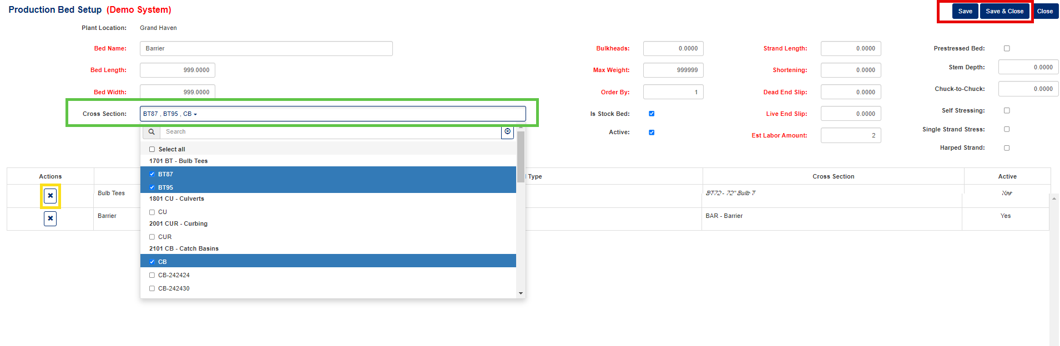The height and width of the screenshot is (346, 1060).
Task: Check the CU culverts option
Action: click(152, 212)
